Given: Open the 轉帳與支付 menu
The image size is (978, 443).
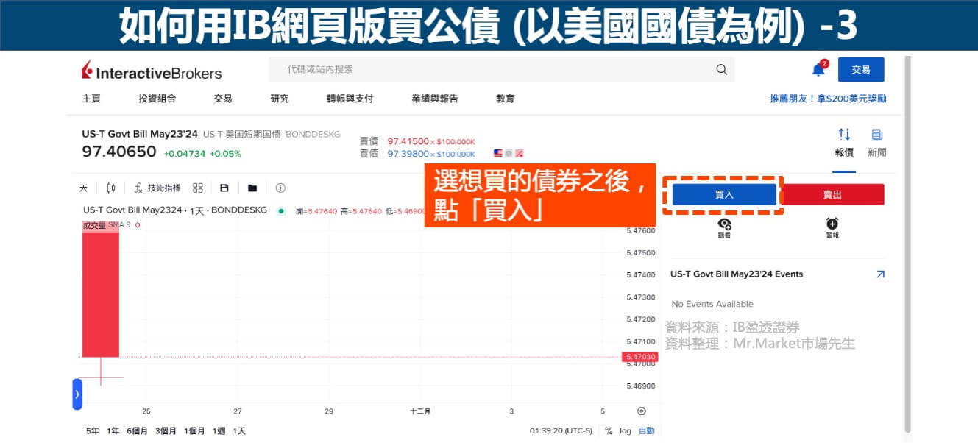Looking at the screenshot, I should [350, 99].
